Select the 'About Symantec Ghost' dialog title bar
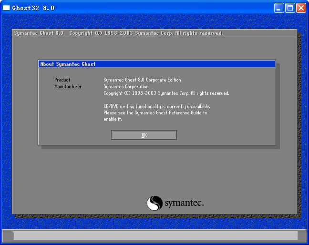This screenshot has width=309, height=245. [156, 64]
